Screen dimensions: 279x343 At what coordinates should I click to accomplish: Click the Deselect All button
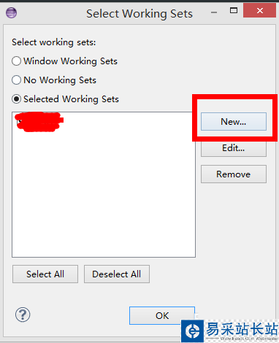(x=117, y=274)
